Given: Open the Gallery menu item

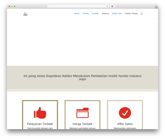Looking at the screenshot, I should point(105,13).
